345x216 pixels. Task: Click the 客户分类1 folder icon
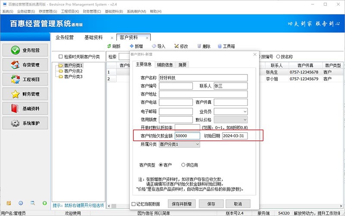[x=61, y=65]
